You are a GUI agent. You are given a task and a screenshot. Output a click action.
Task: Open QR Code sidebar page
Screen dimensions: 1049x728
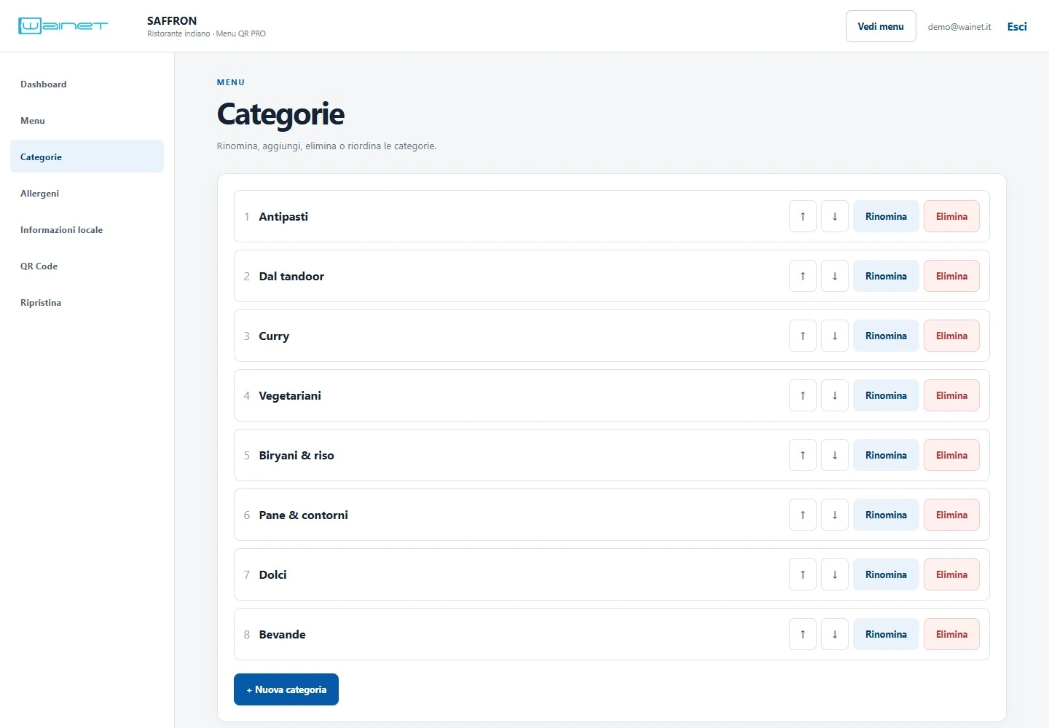pyautogui.click(x=87, y=266)
